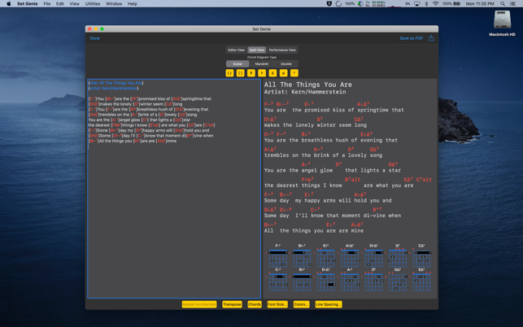The height and width of the screenshot is (327, 523).
Task: Open Font Size... settings
Action: (277, 304)
